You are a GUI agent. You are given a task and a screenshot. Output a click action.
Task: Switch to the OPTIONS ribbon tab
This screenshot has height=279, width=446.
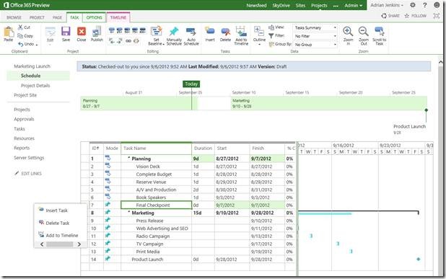tap(94, 17)
